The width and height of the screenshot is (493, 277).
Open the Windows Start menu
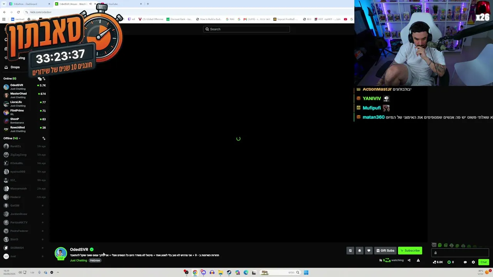click(306, 273)
